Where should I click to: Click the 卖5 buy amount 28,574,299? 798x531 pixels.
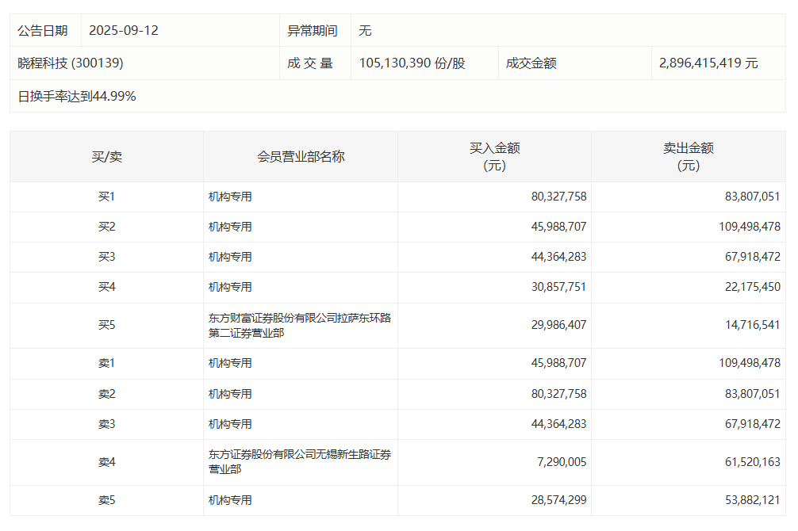coord(557,502)
